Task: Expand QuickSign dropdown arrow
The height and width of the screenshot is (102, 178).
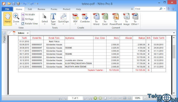Action: pyautogui.click(x=63, y=24)
